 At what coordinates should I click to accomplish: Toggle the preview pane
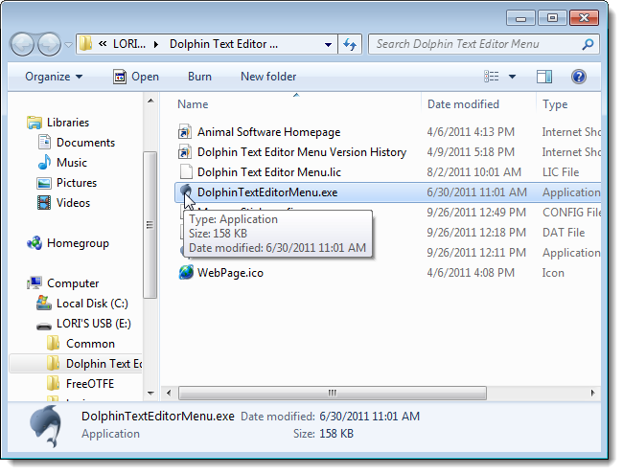544,77
